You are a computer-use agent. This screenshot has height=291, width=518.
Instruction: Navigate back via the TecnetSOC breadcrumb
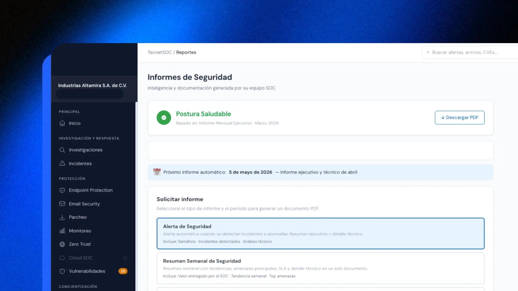click(160, 52)
